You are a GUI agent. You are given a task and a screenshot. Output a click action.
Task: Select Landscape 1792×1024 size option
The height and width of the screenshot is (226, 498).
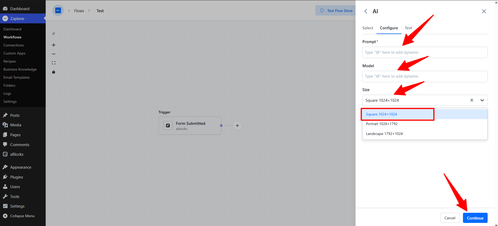point(425,134)
